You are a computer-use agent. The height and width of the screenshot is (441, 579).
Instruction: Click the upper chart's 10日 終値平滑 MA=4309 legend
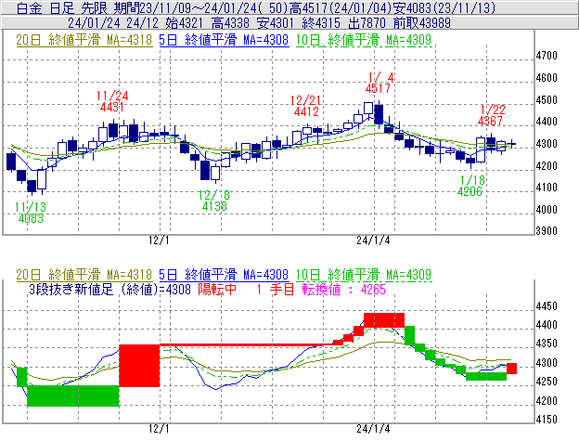364,40
